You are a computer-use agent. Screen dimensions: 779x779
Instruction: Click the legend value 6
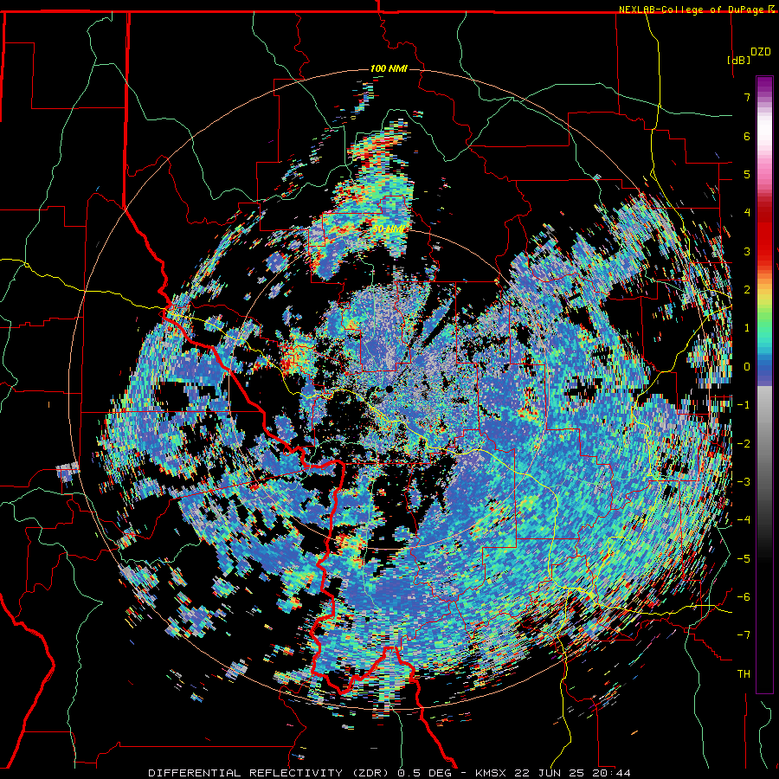(x=747, y=136)
